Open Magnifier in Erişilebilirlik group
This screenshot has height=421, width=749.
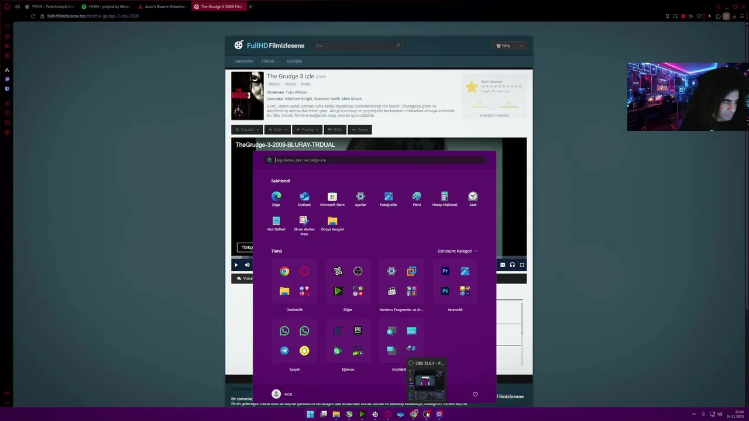point(391,331)
